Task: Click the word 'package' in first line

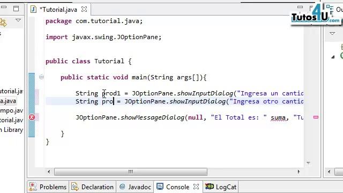Action: click(x=58, y=21)
